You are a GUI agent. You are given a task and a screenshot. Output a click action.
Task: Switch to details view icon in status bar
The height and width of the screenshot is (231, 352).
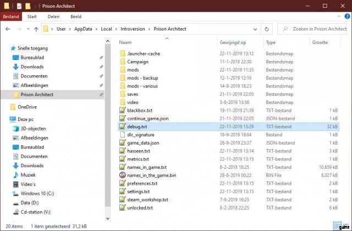pyautogui.click(x=337, y=226)
